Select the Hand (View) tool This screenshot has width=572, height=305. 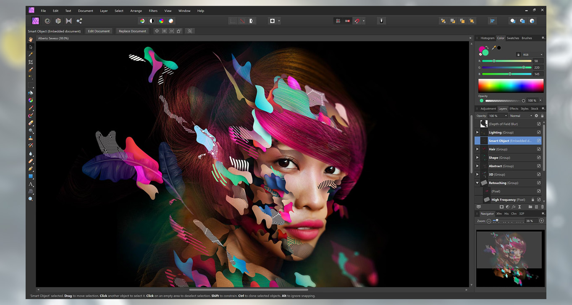[x=31, y=39]
